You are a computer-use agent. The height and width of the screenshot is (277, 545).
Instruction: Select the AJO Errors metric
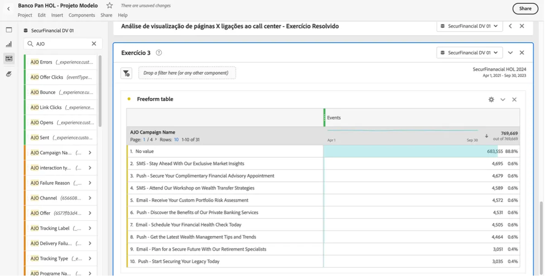[60, 62]
